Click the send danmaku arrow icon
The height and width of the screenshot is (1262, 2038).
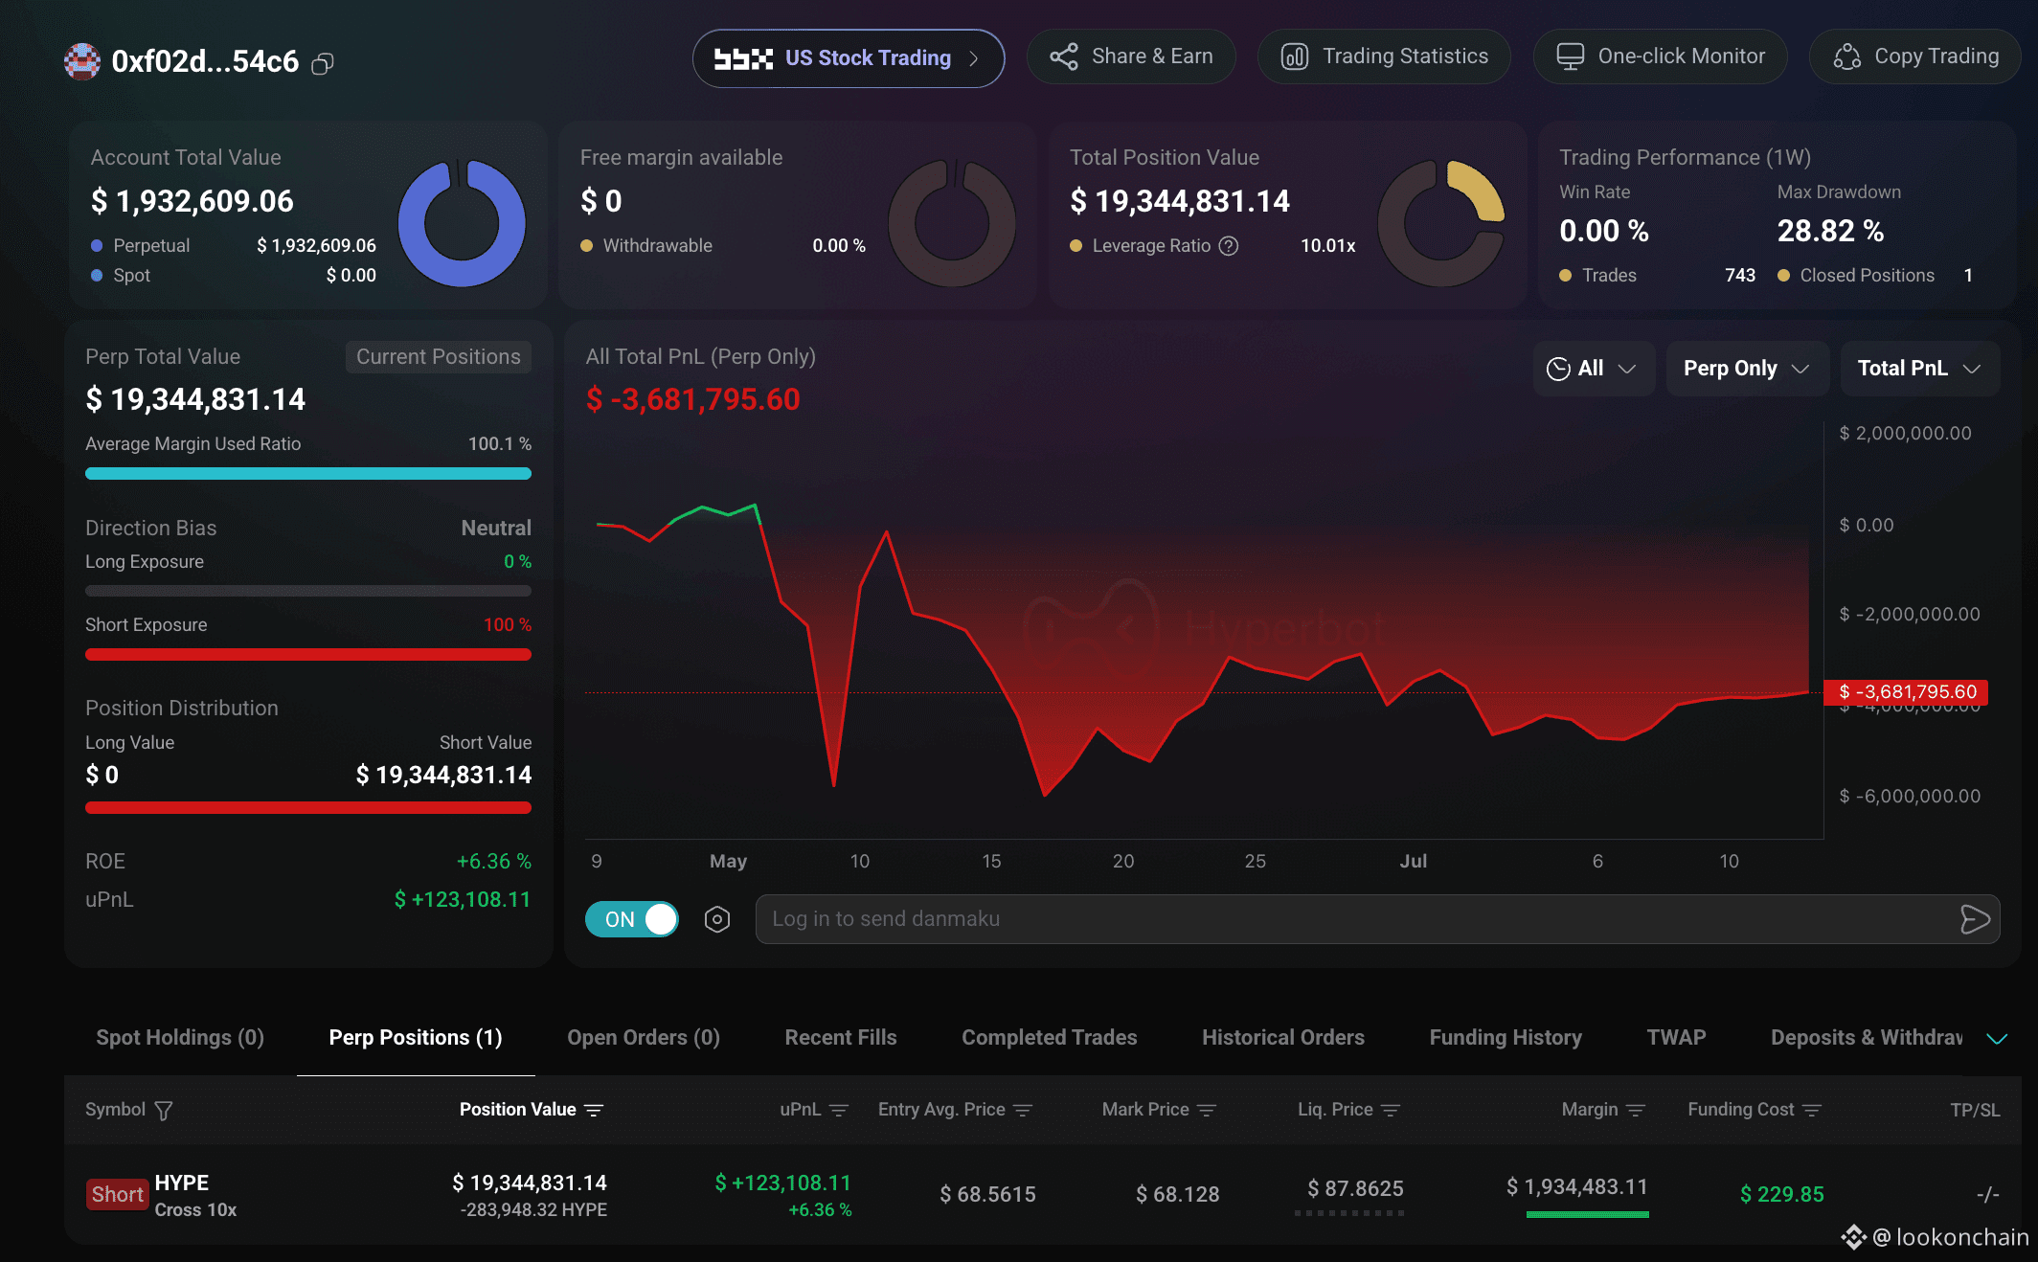[1975, 919]
